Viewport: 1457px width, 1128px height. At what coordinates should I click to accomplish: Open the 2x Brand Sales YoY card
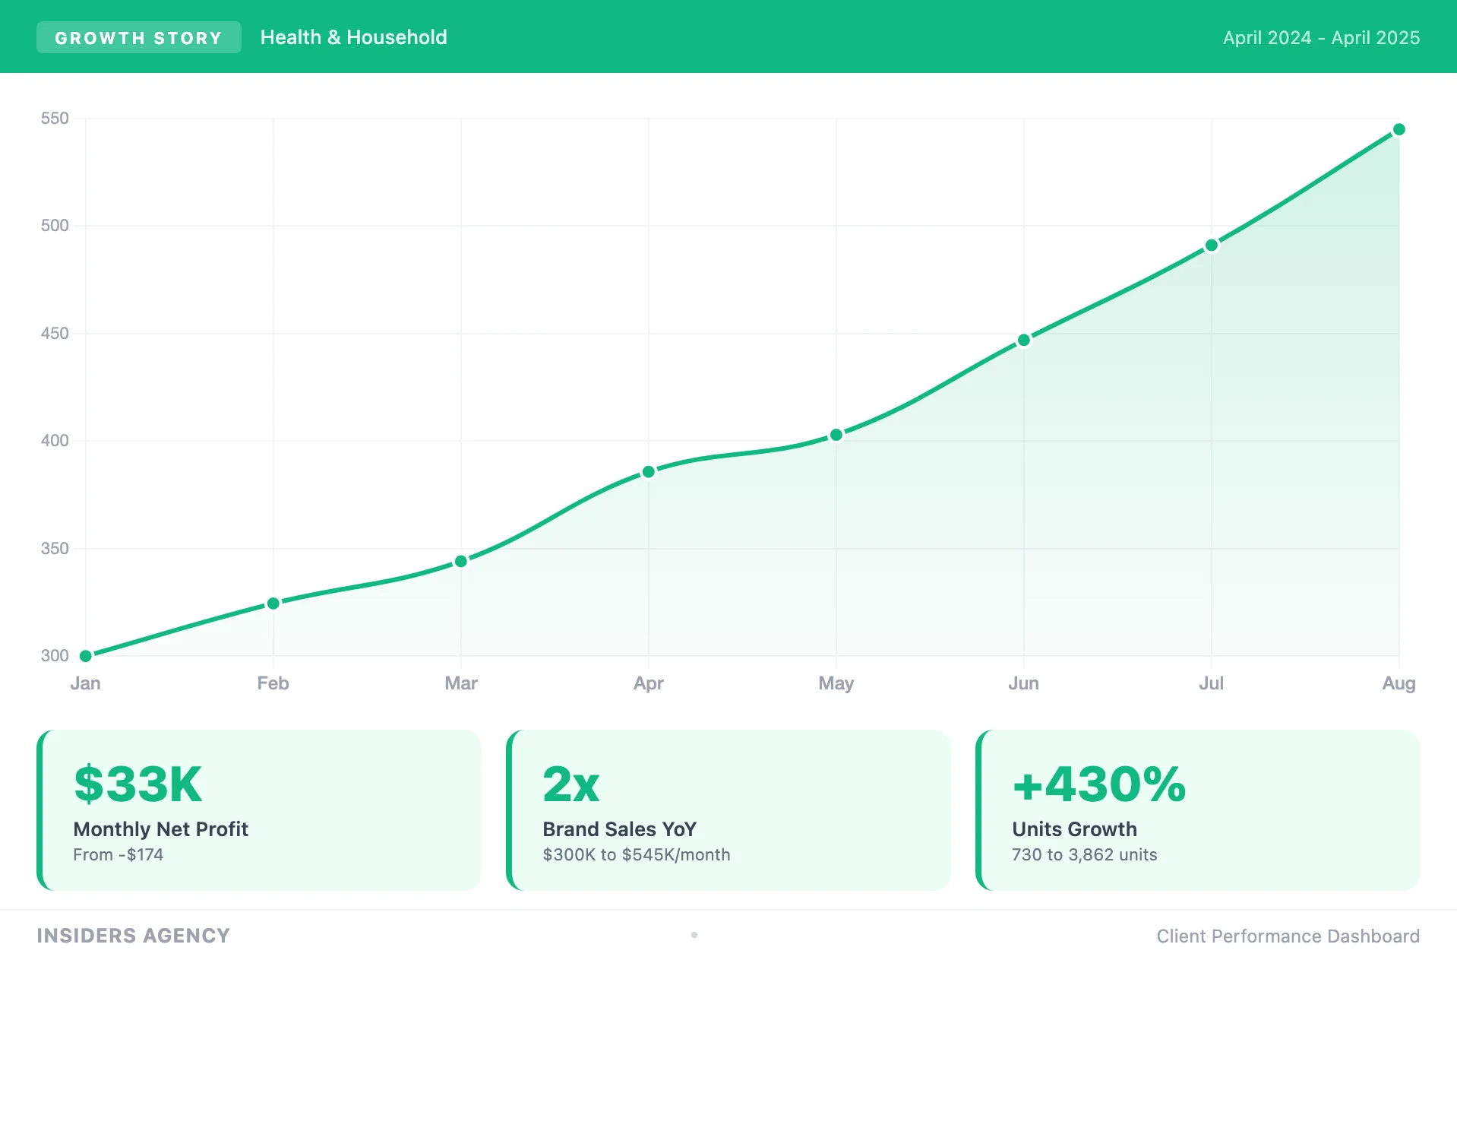click(x=728, y=810)
